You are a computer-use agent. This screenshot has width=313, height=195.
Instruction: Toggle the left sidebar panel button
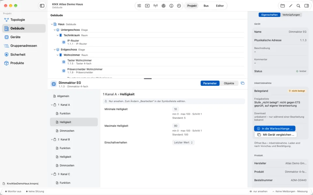coord(42,6)
